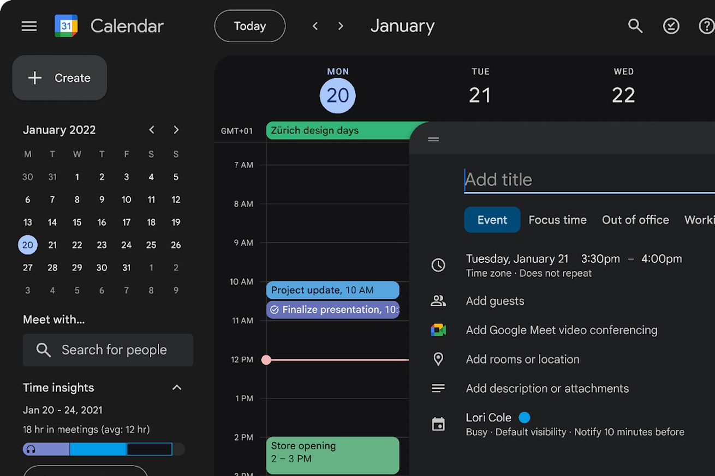The width and height of the screenshot is (715, 476).
Task: Collapse the Time insights section
Action: tap(176, 388)
